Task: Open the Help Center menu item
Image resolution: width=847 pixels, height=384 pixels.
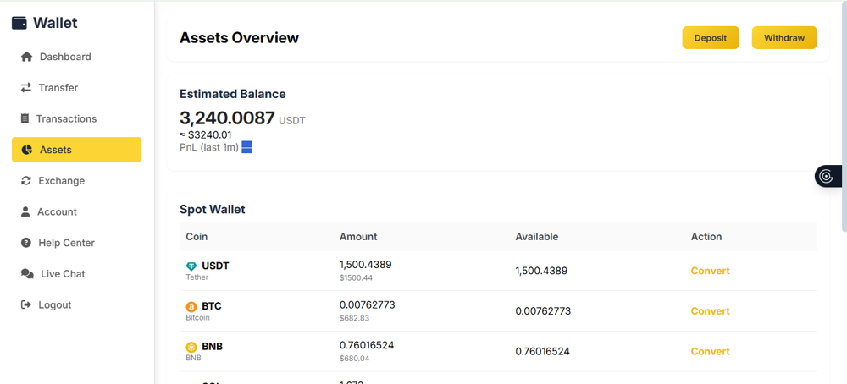Action: click(x=77, y=243)
